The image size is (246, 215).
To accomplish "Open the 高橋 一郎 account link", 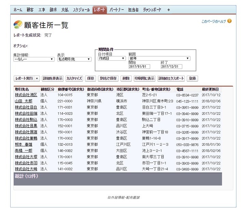I will pos(24,150).
